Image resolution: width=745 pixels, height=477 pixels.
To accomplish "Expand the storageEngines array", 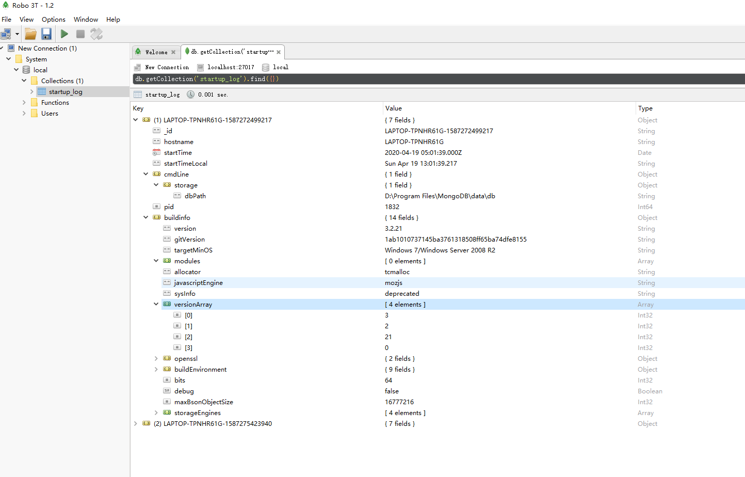I will [156, 412].
